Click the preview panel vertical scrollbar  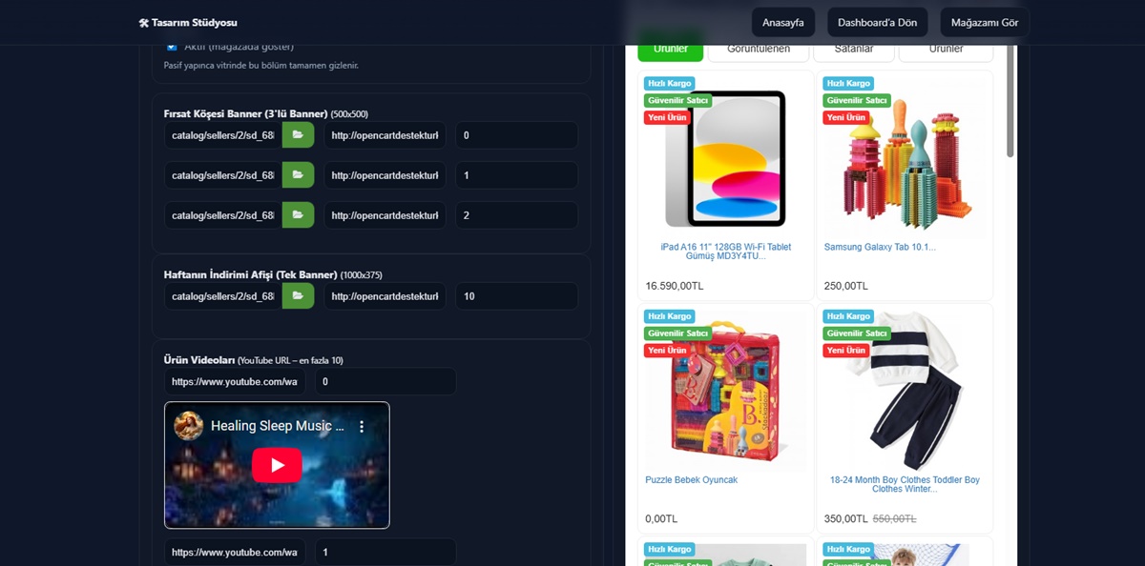point(1010,105)
